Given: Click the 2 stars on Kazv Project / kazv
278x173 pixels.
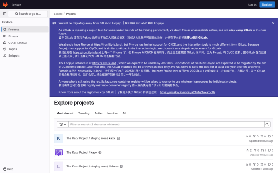Looking at the screenshot, I should click(x=249, y=150).
